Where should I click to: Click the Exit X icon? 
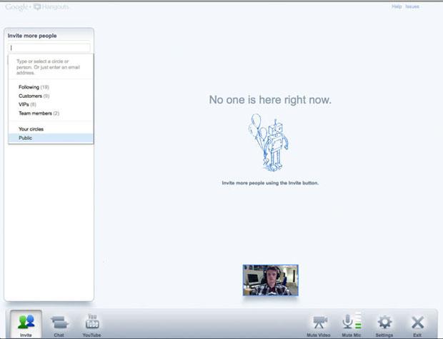pyautogui.click(x=418, y=322)
